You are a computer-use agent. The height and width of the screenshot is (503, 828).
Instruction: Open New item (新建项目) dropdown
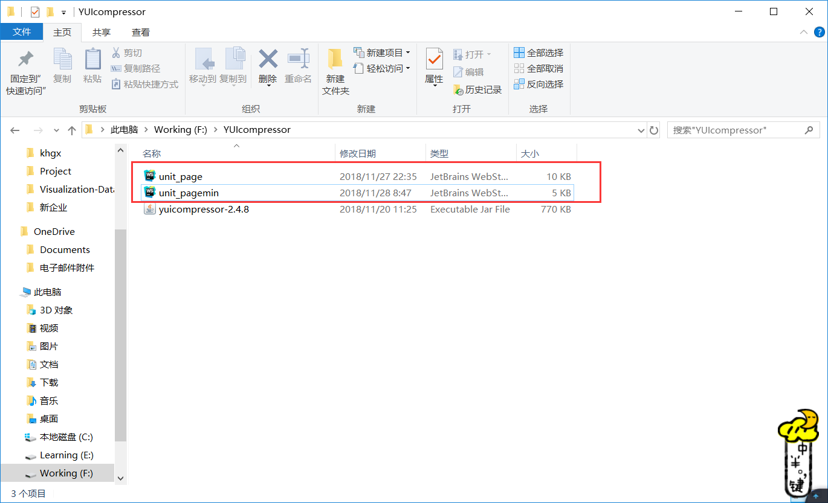click(x=408, y=53)
